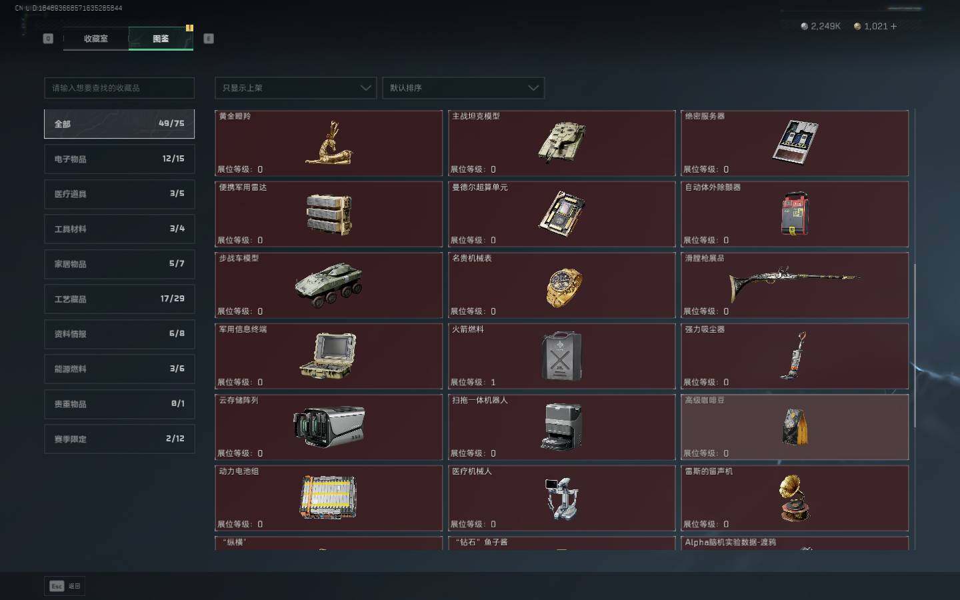Select the 工具材料 category

[x=119, y=229]
